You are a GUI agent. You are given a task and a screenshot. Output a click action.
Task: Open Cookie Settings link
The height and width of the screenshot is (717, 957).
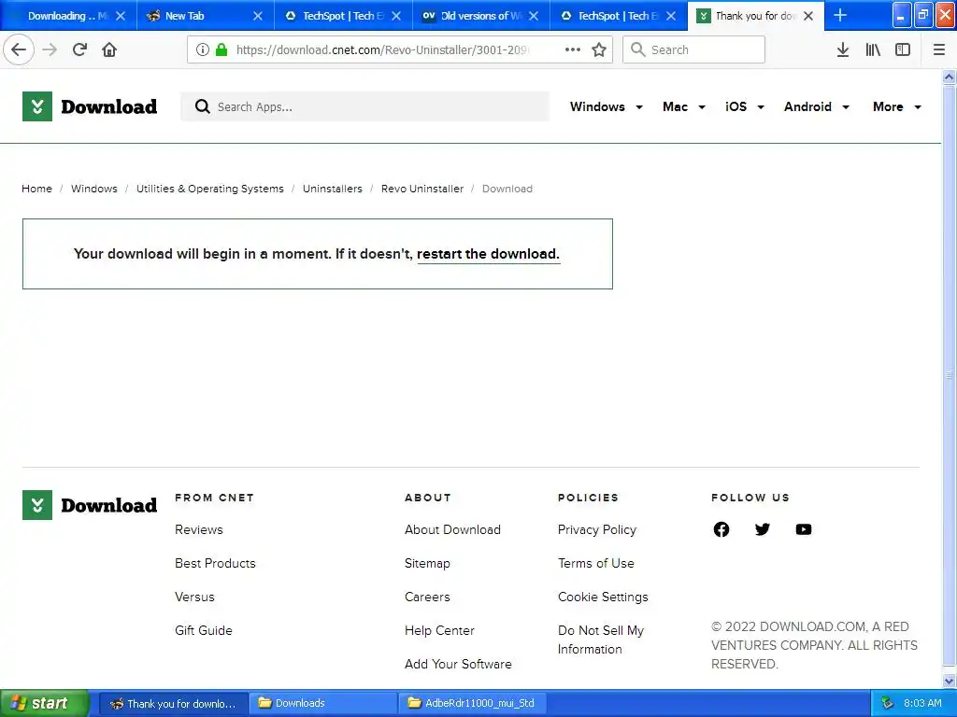(603, 597)
